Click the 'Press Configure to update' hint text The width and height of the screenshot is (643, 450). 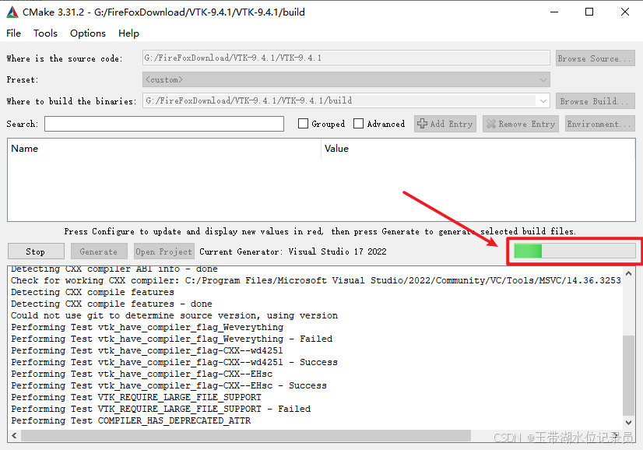[x=320, y=231]
